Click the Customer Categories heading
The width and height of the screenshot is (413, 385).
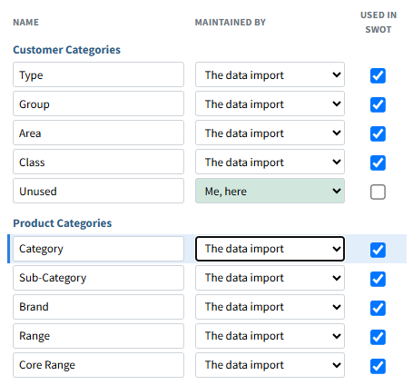66,50
